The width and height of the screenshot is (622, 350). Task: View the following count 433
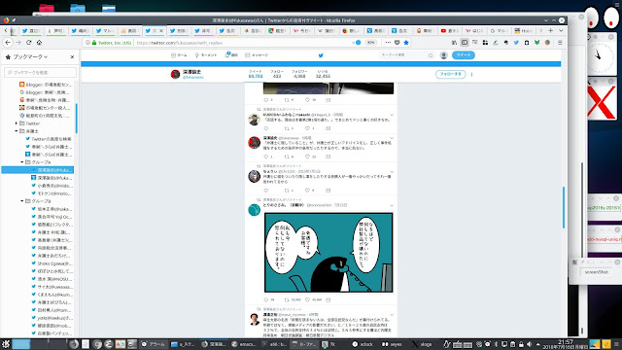(277, 74)
